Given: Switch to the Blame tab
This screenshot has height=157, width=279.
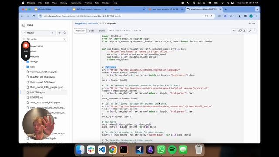Looking at the screenshot, I should tap(102, 31).
